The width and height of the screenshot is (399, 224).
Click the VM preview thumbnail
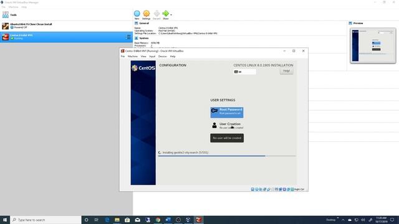(373, 45)
